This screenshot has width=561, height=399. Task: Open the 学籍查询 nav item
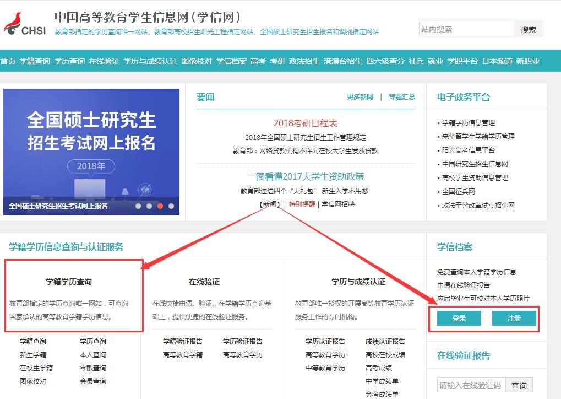[35, 61]
